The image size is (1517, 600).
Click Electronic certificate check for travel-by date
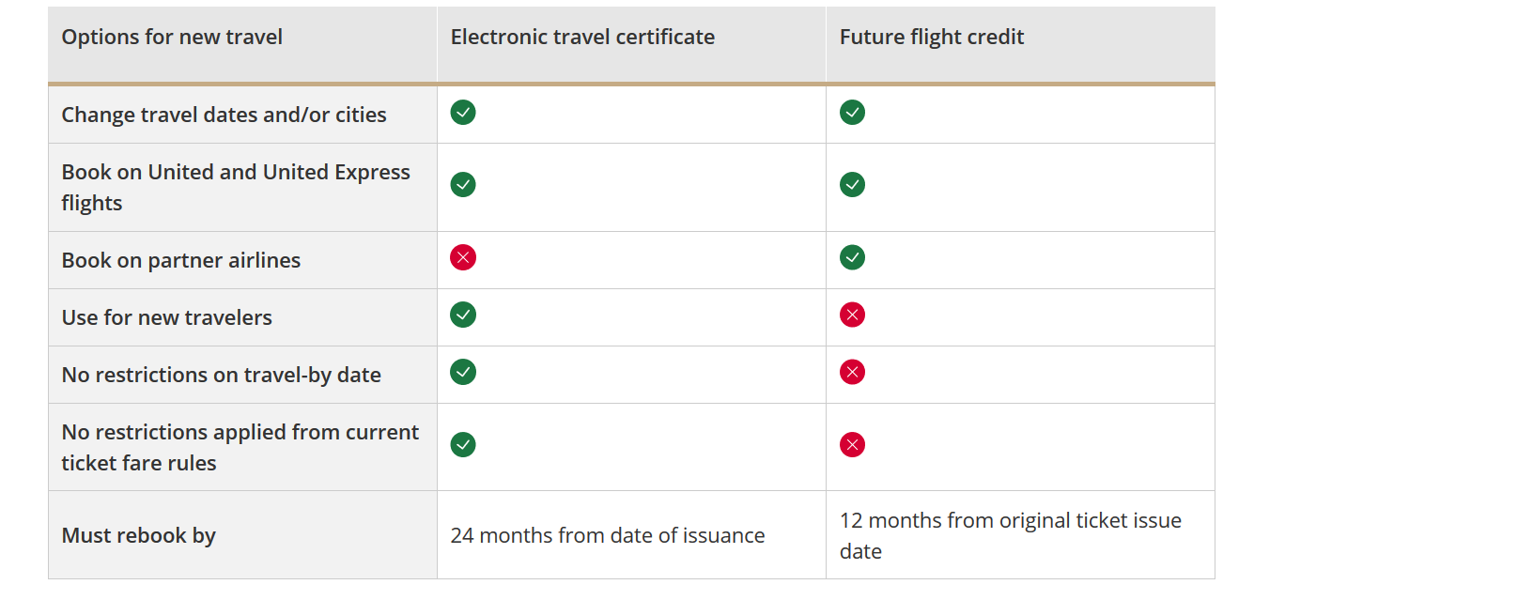click(x=463, y=372)
